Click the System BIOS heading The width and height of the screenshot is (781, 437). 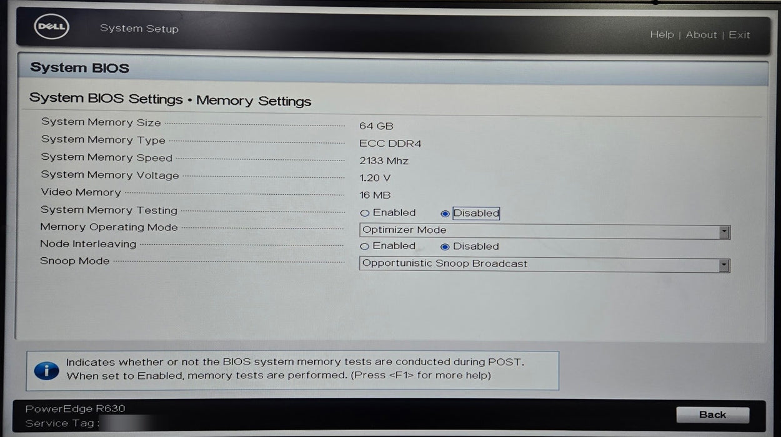(x=79, y=68)
